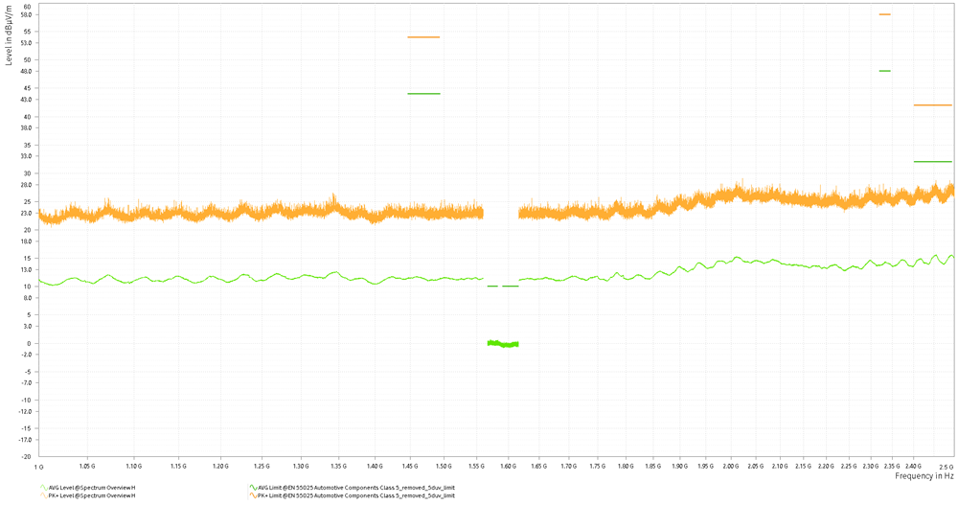This screenshot has height=505, width=958.
Task: Click the orange PK+ limit line near 2.40 GHz
Action: click(932, 105)
